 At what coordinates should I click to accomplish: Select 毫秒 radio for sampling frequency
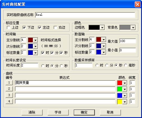coord(125,65)
